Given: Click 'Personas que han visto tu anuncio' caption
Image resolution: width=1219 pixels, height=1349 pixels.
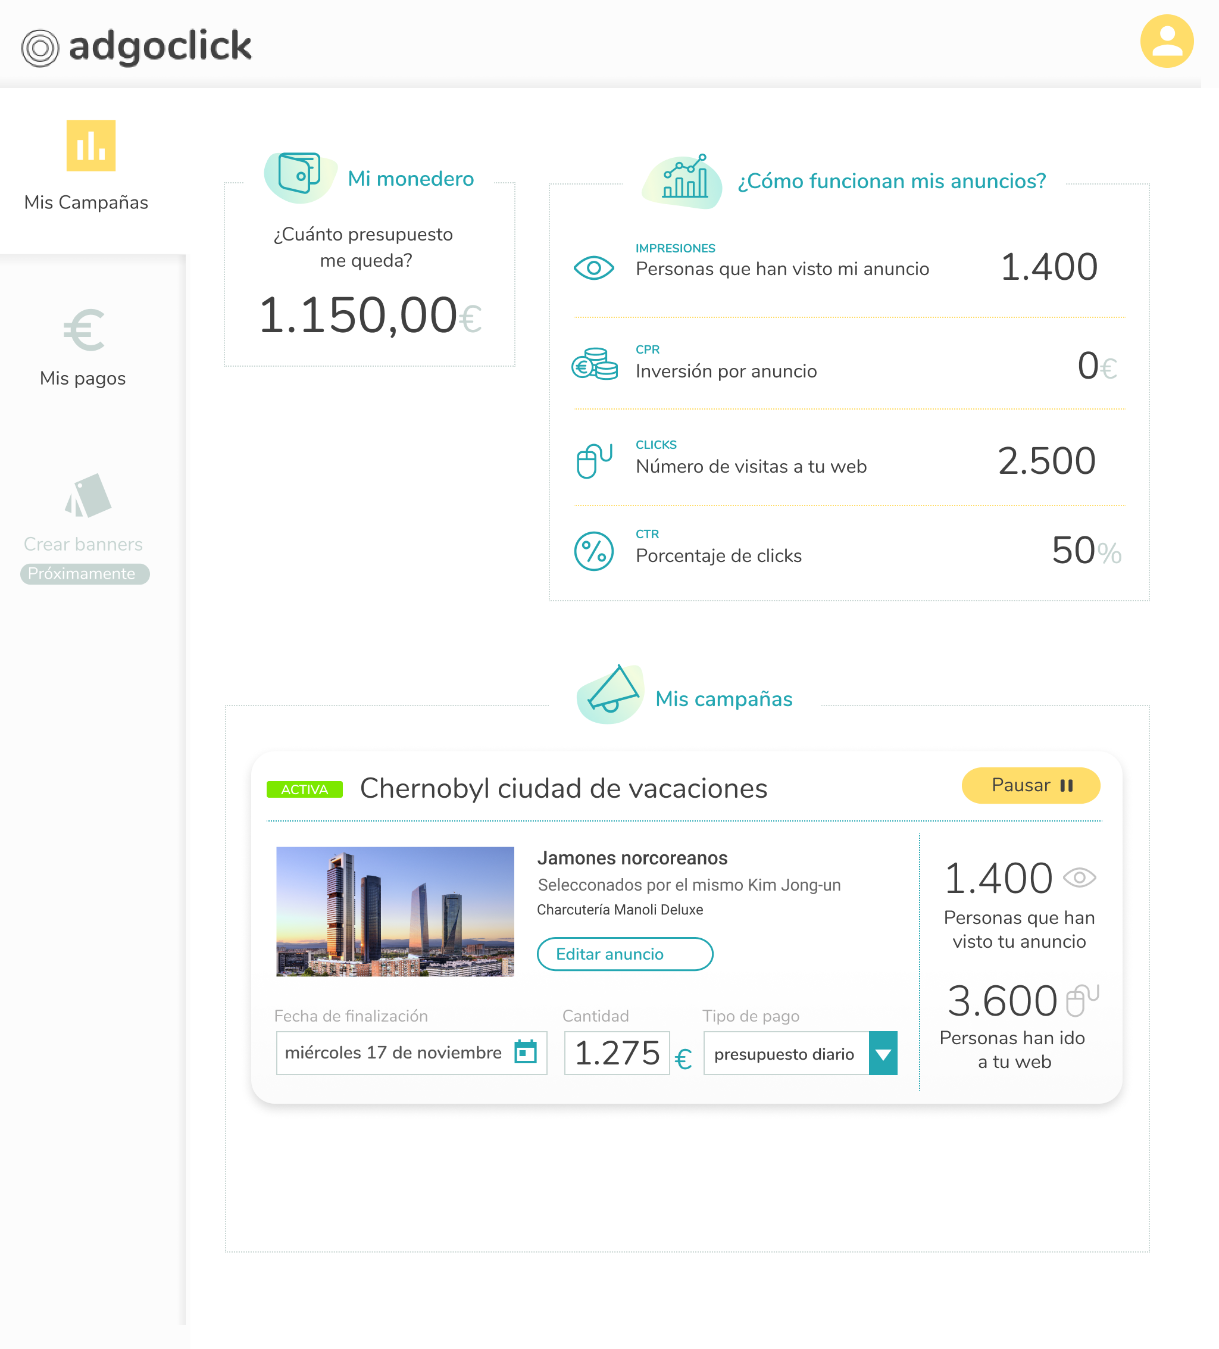Looking at the screenshot, I should pyautogui.click(x=1018, y=929).
